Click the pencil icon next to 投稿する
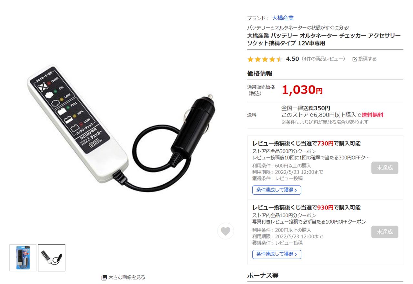 click(355, 59)
